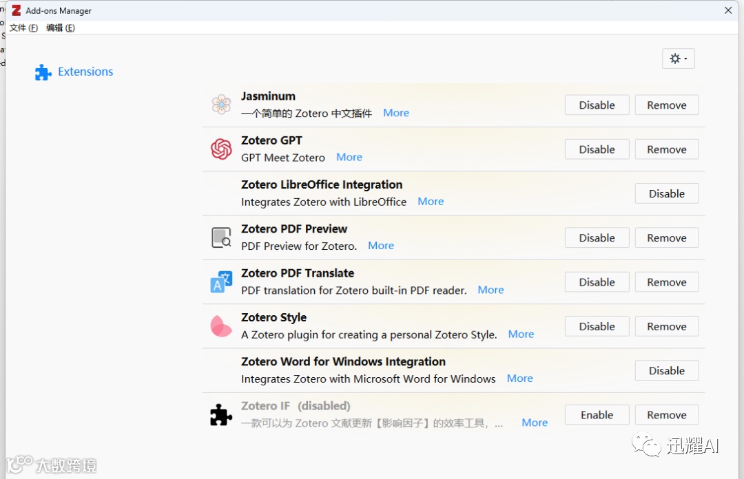Viewport: 744px width, 479px height.
Task: Select the Extensions category label
Action: [x=85, y=72]
